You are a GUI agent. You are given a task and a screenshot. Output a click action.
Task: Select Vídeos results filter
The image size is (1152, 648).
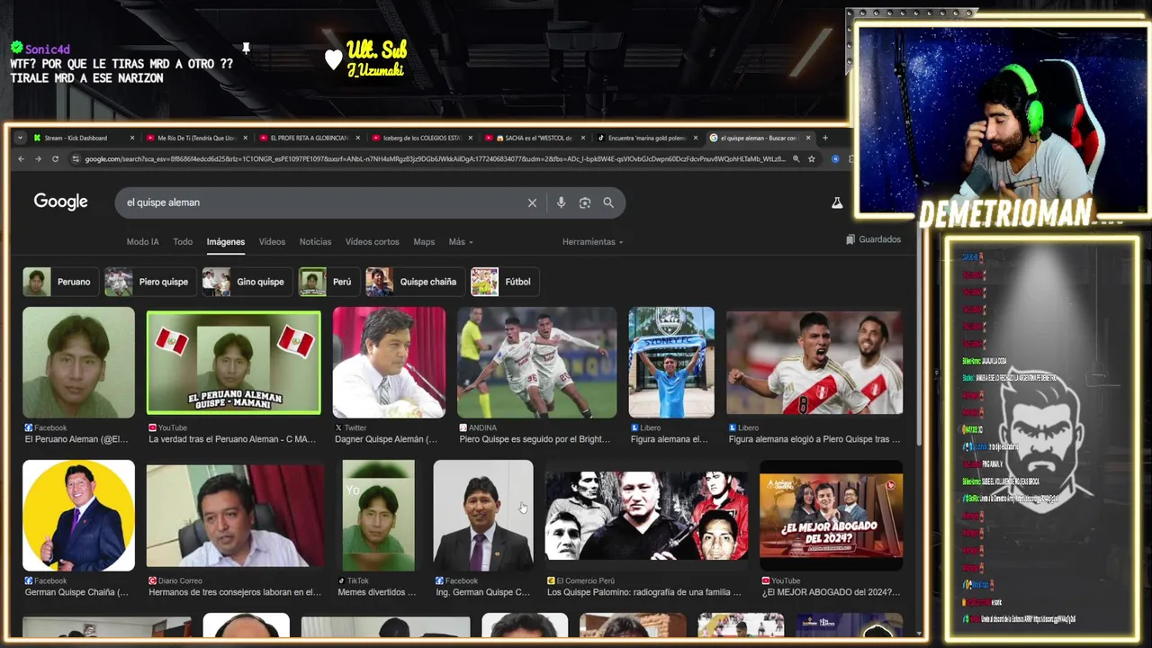pos(272,242)
